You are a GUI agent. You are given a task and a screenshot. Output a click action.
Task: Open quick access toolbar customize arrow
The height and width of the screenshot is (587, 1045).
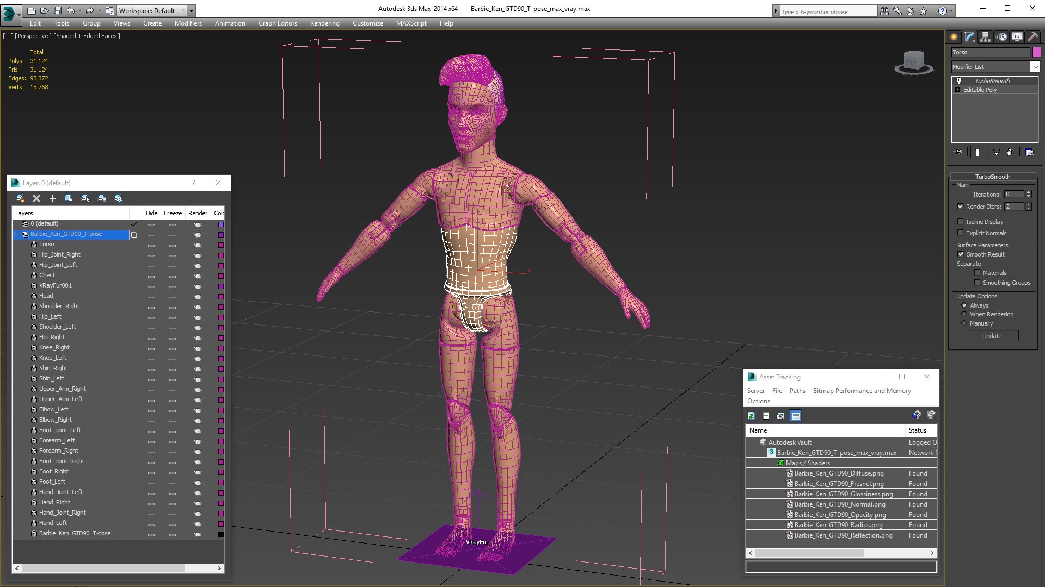click(x=191, y=10)
